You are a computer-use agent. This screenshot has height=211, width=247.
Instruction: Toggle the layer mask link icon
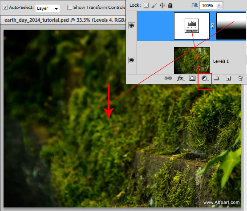tap(213, 26)
